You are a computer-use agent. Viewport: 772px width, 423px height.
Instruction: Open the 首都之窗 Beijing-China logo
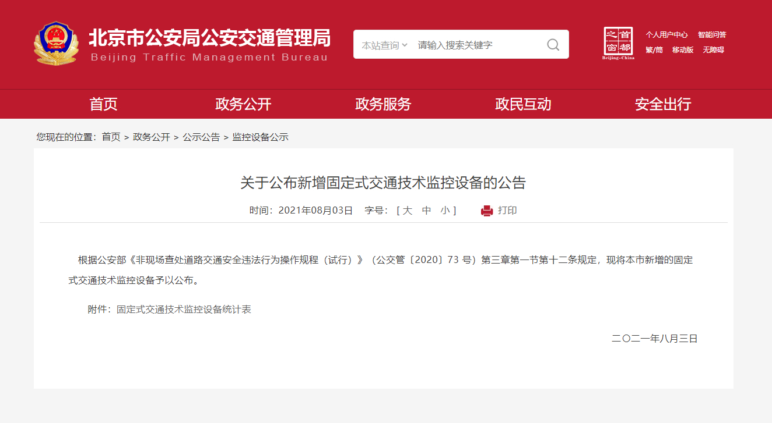click(x=618, y=44)
